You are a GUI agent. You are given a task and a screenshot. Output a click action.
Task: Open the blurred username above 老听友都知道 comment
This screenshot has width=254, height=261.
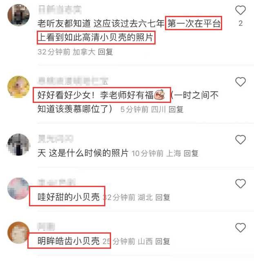coord(60,9)
